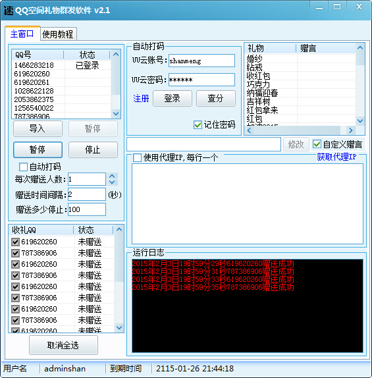The height and width of the screenshot is (378, 372).
Task: Click 收礼QQ list scroll down arrow
Action: click(x=119, y=327)
